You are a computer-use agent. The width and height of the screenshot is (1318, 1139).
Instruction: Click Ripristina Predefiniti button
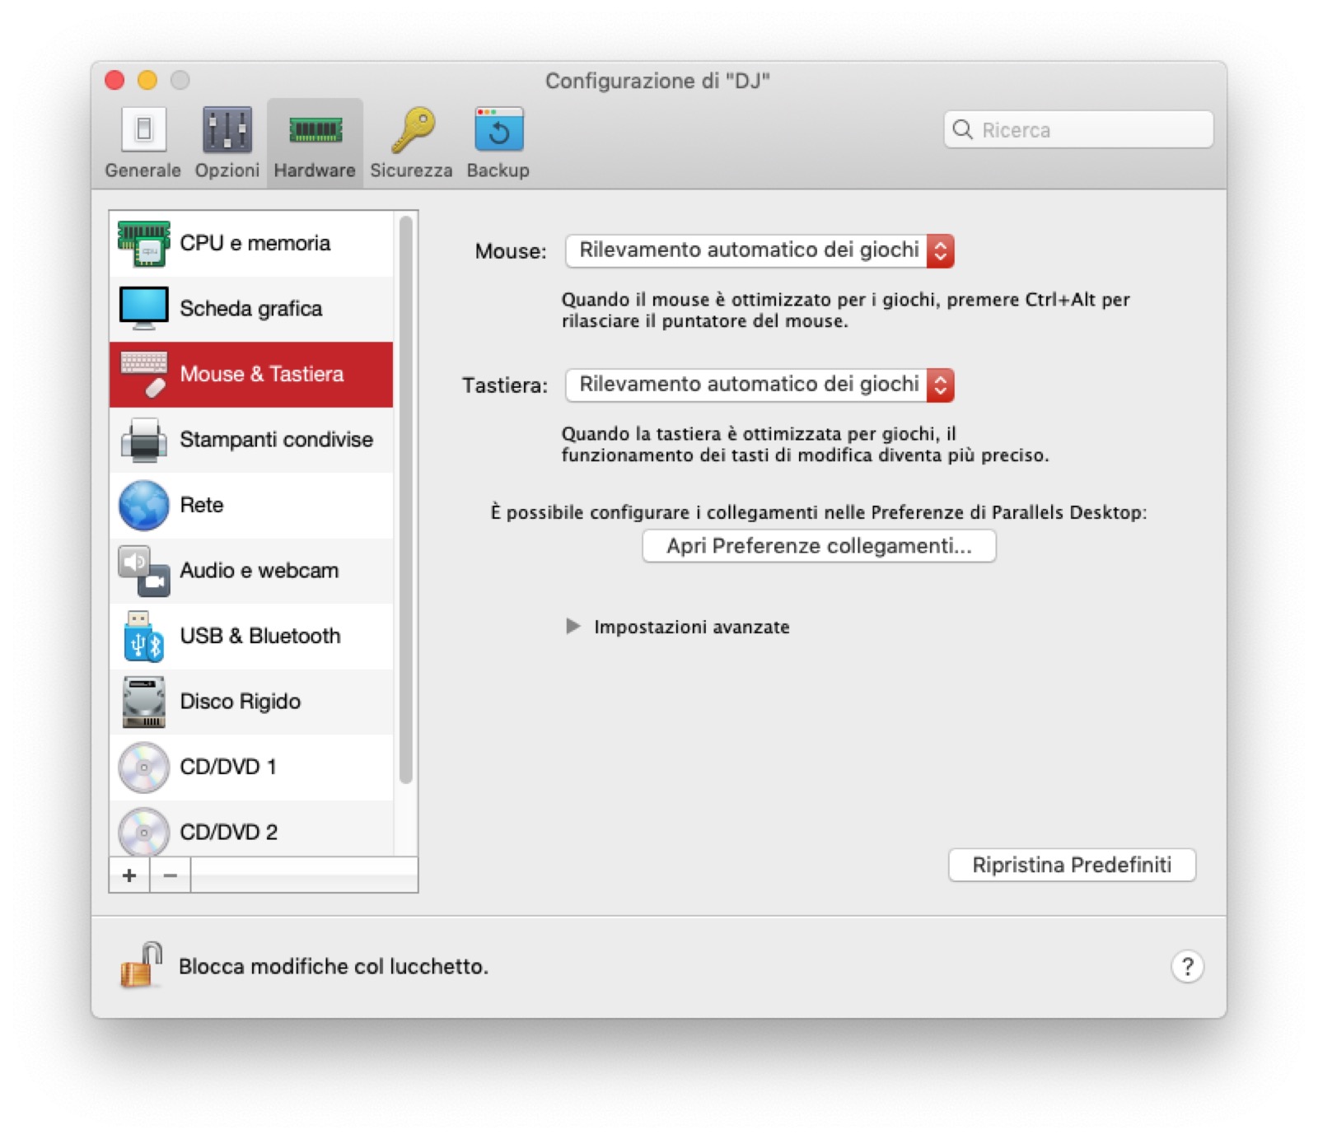(1072, 865)
